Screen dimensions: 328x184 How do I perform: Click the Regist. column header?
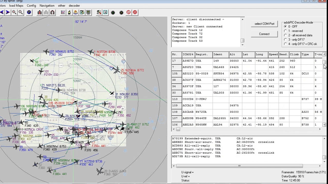tap(204, 54)
